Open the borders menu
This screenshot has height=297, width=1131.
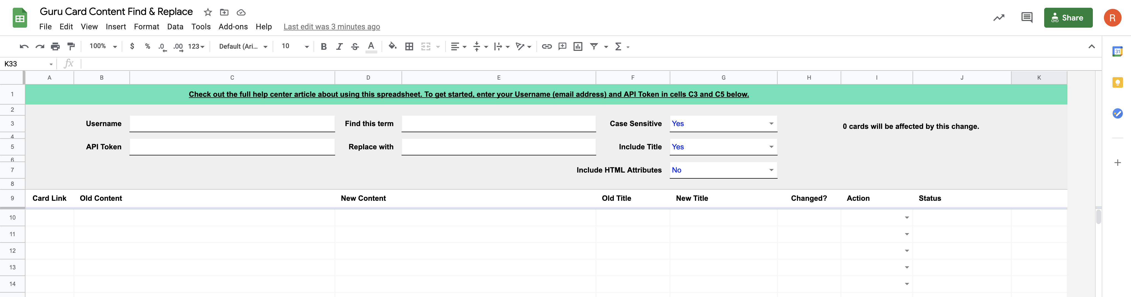coord(409,46)
